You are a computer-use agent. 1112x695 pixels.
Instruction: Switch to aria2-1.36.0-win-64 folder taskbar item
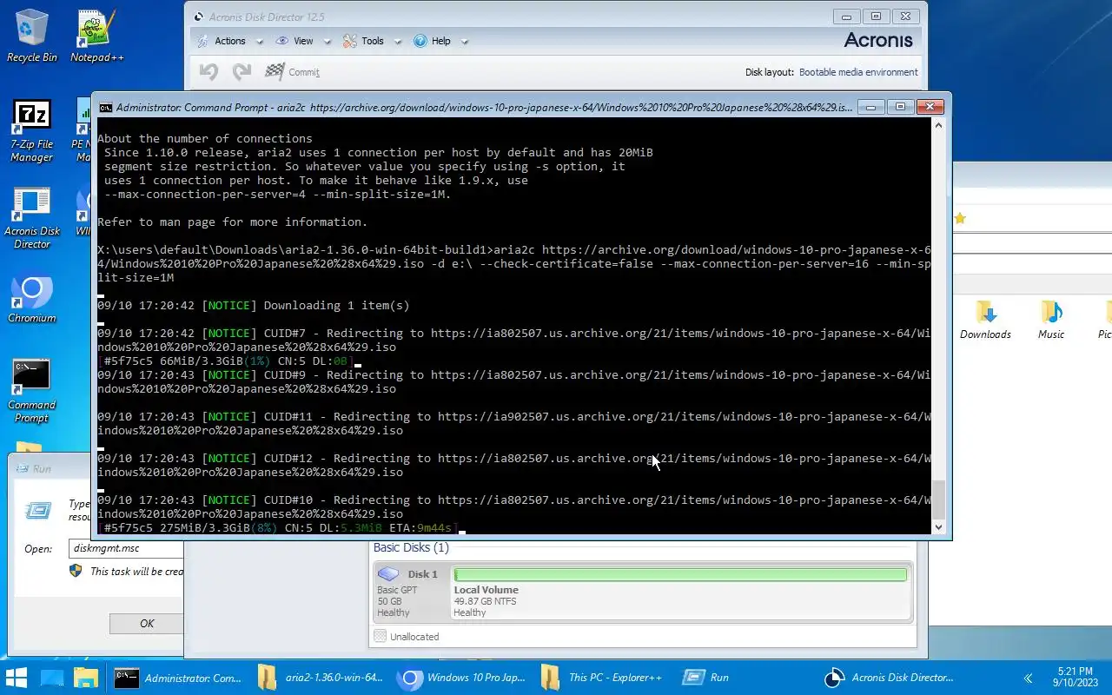pyautogui.click(x=320, y=678)
